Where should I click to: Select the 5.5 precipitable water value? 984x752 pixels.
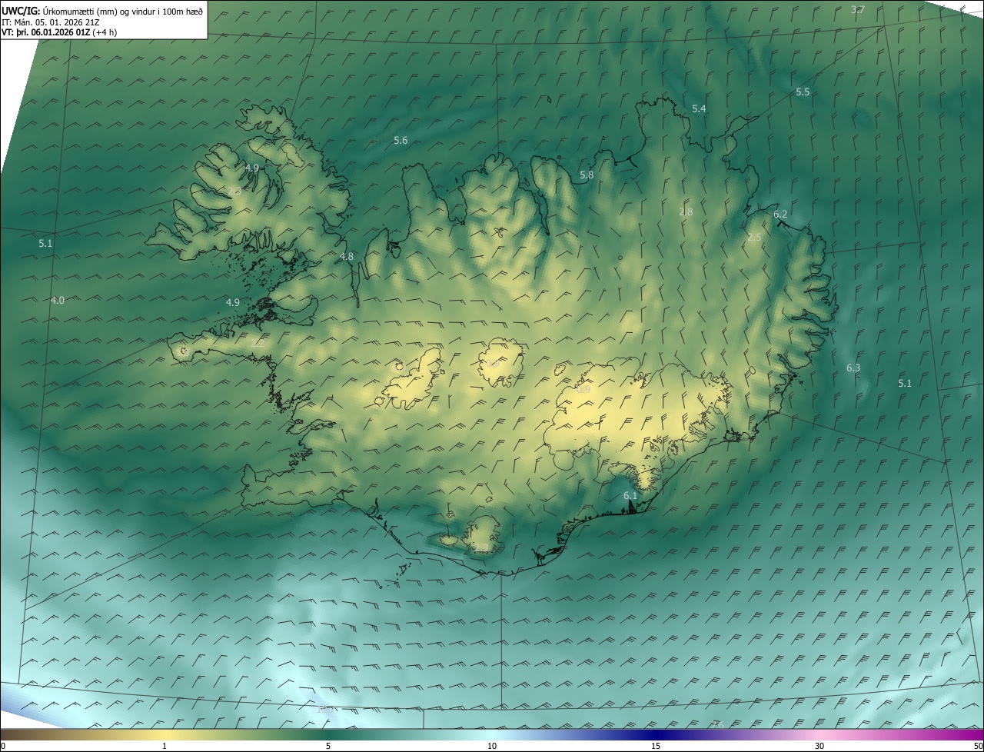[803, 92]
